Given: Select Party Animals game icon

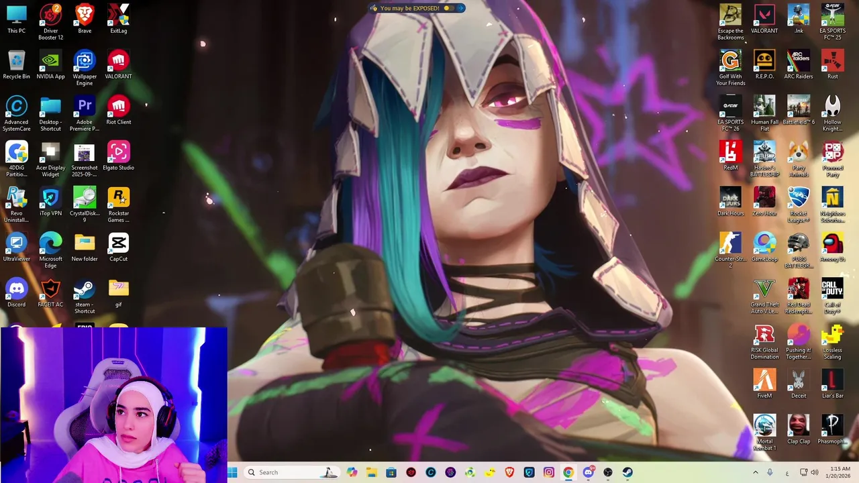Looking at the screenshot, I should click(799, 159).
